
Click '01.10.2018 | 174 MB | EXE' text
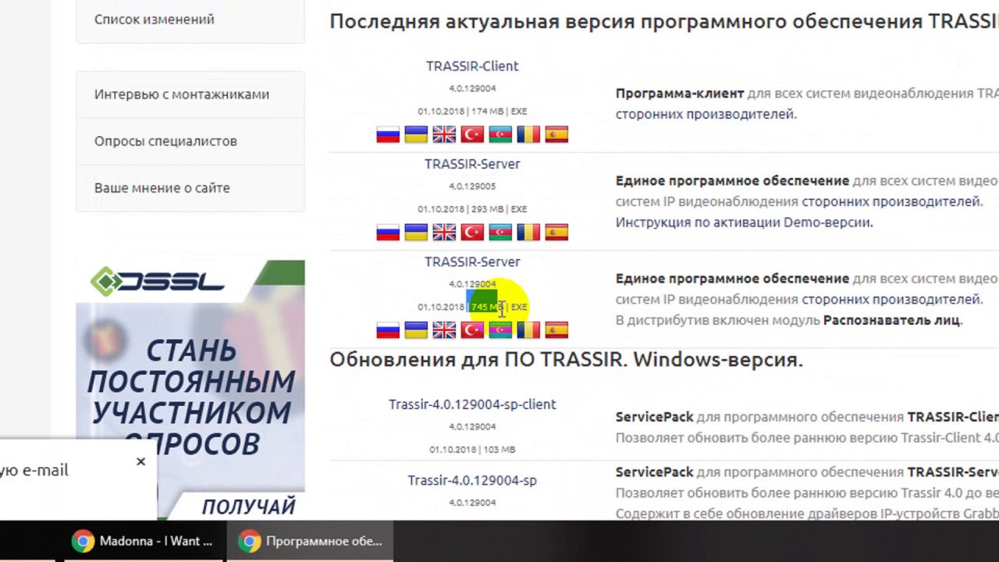click(x=472, y=111)
